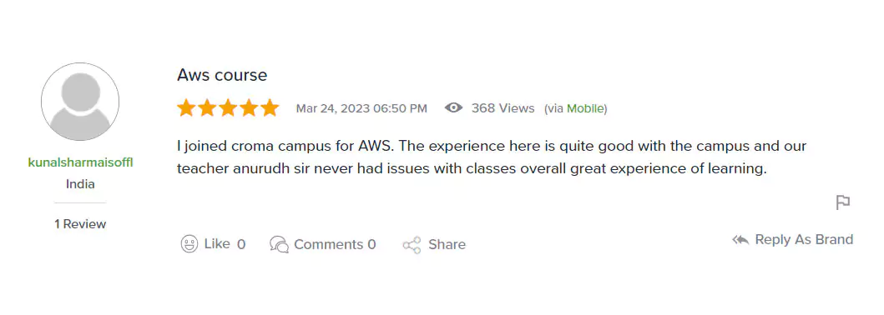Click the eye icon next to 368 Views
884x315 pixels.
pyautogui.click(x=453, y=108)
